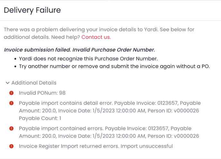Viewport: 221px width, 159px height.
Task: Click the Payable import contained errors text
Action: (109, 132)
